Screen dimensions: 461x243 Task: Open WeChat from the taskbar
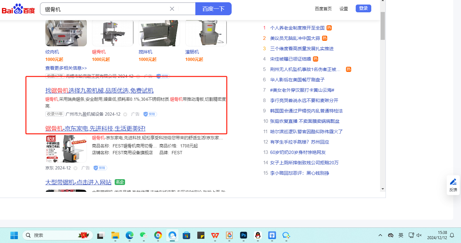[x=144, y=235]
